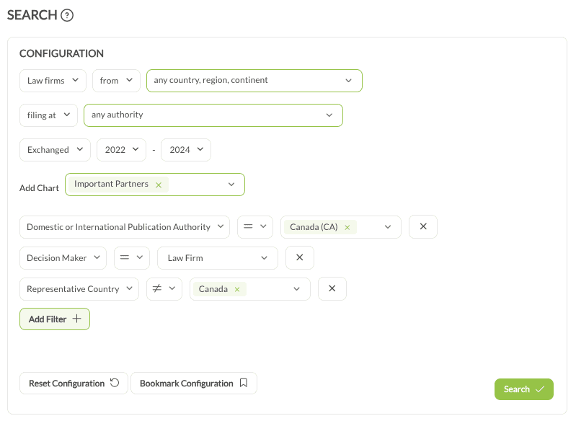Change the start year 2022 dropdown
Screen dimensions: 576x421
122,150
